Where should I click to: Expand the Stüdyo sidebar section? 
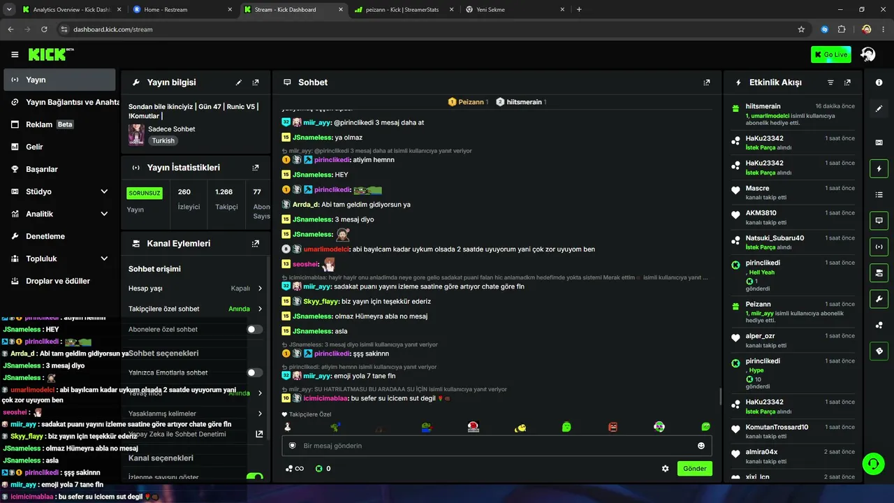click(104, 191)
